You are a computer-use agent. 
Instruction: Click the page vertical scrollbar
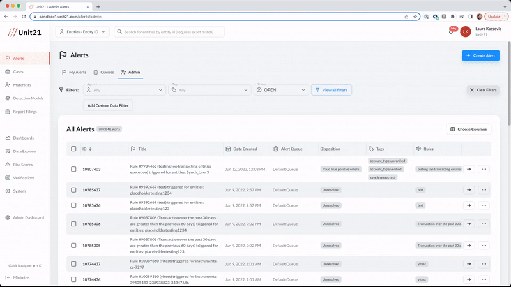point(509,84)
